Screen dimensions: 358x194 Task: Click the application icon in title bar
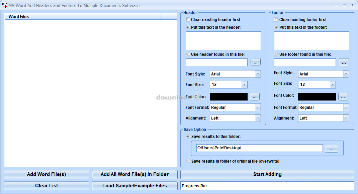click(x=4, y=5)
